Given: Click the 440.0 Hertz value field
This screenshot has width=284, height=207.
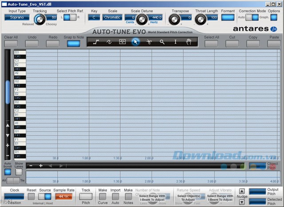Looking at the screenshot, I should (x=155, y=17).
